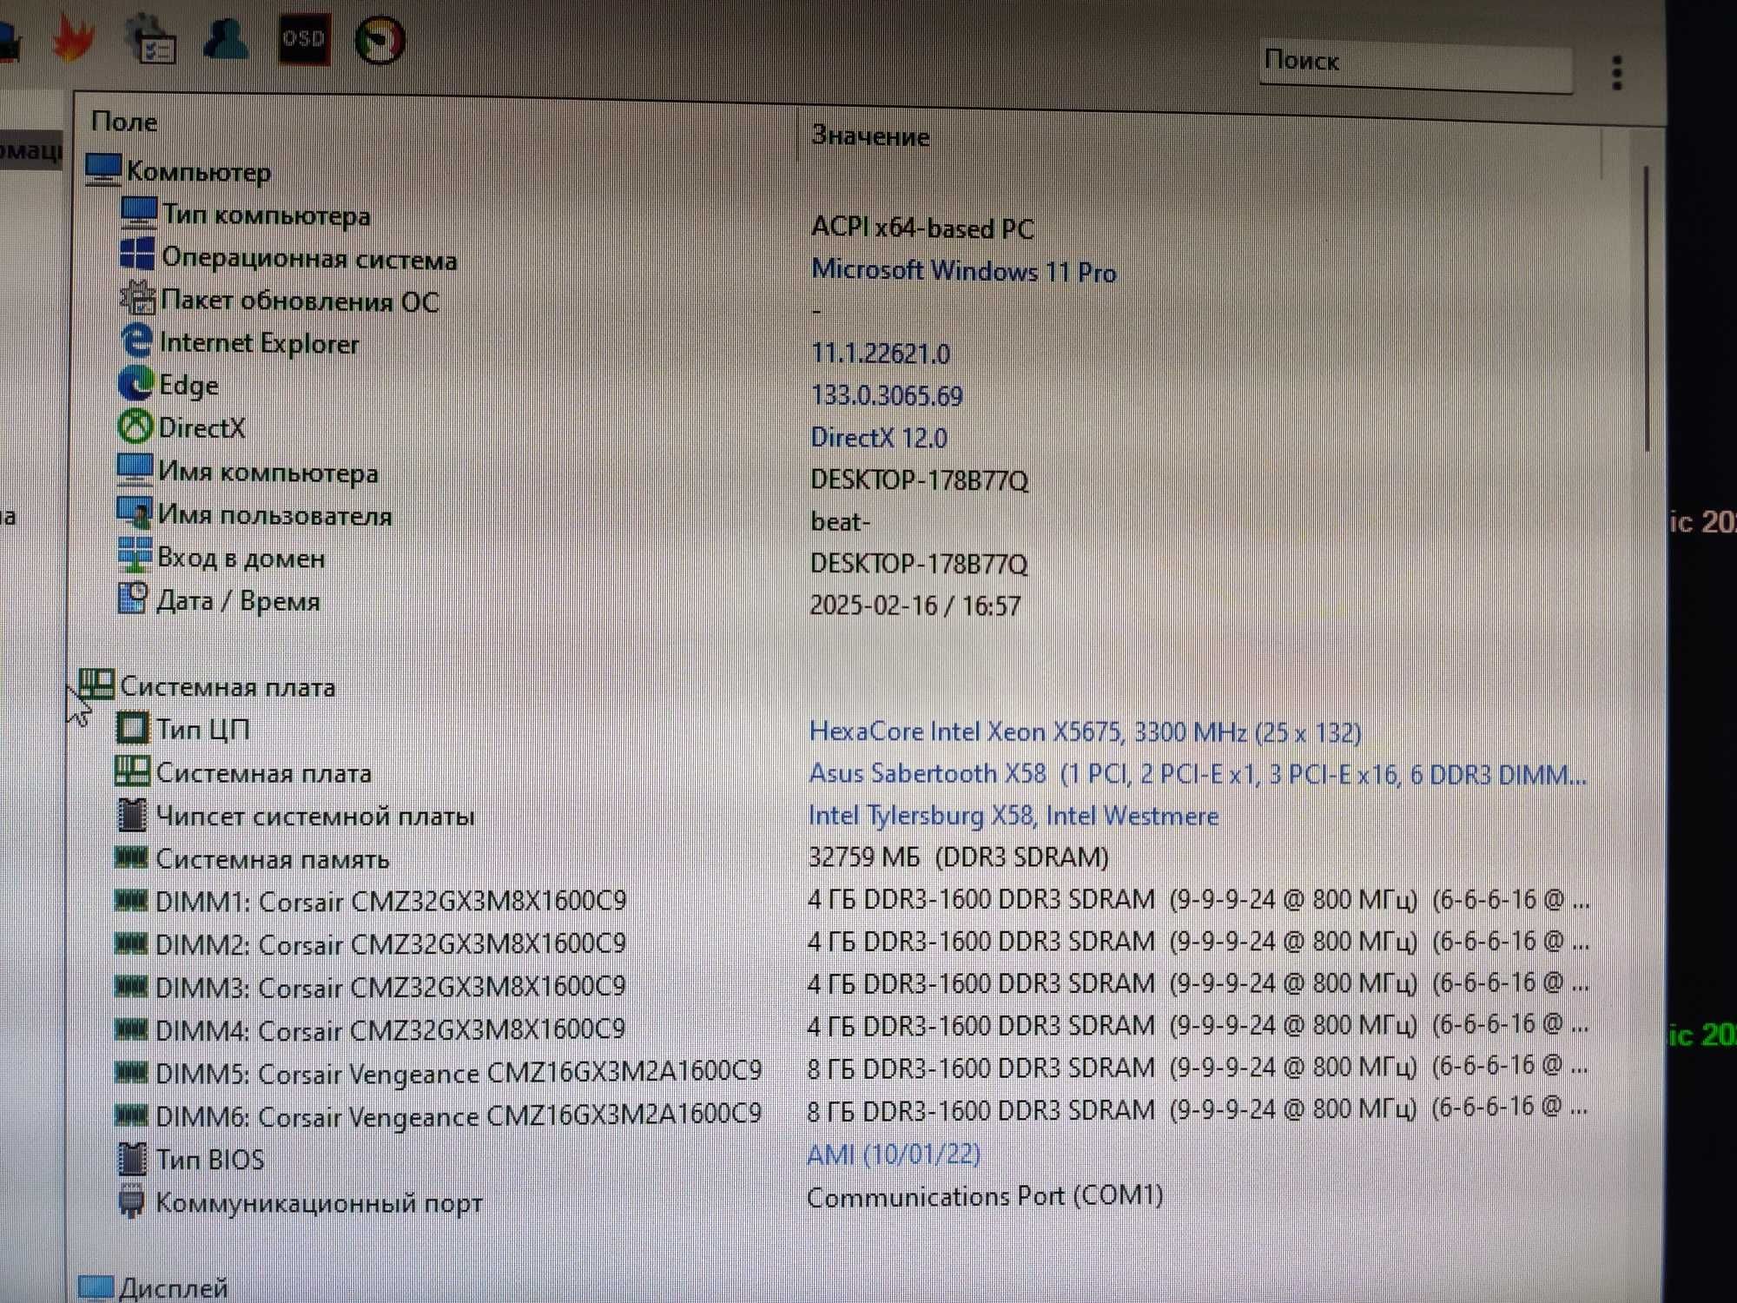
Task: Open the DirectX 12.0 link
Action: (x=878, y=438)
